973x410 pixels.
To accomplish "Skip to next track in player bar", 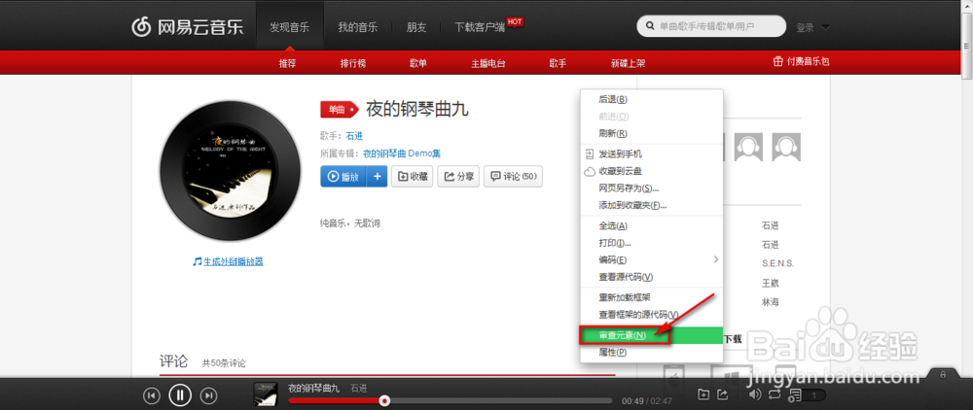I will click(210, 395).
